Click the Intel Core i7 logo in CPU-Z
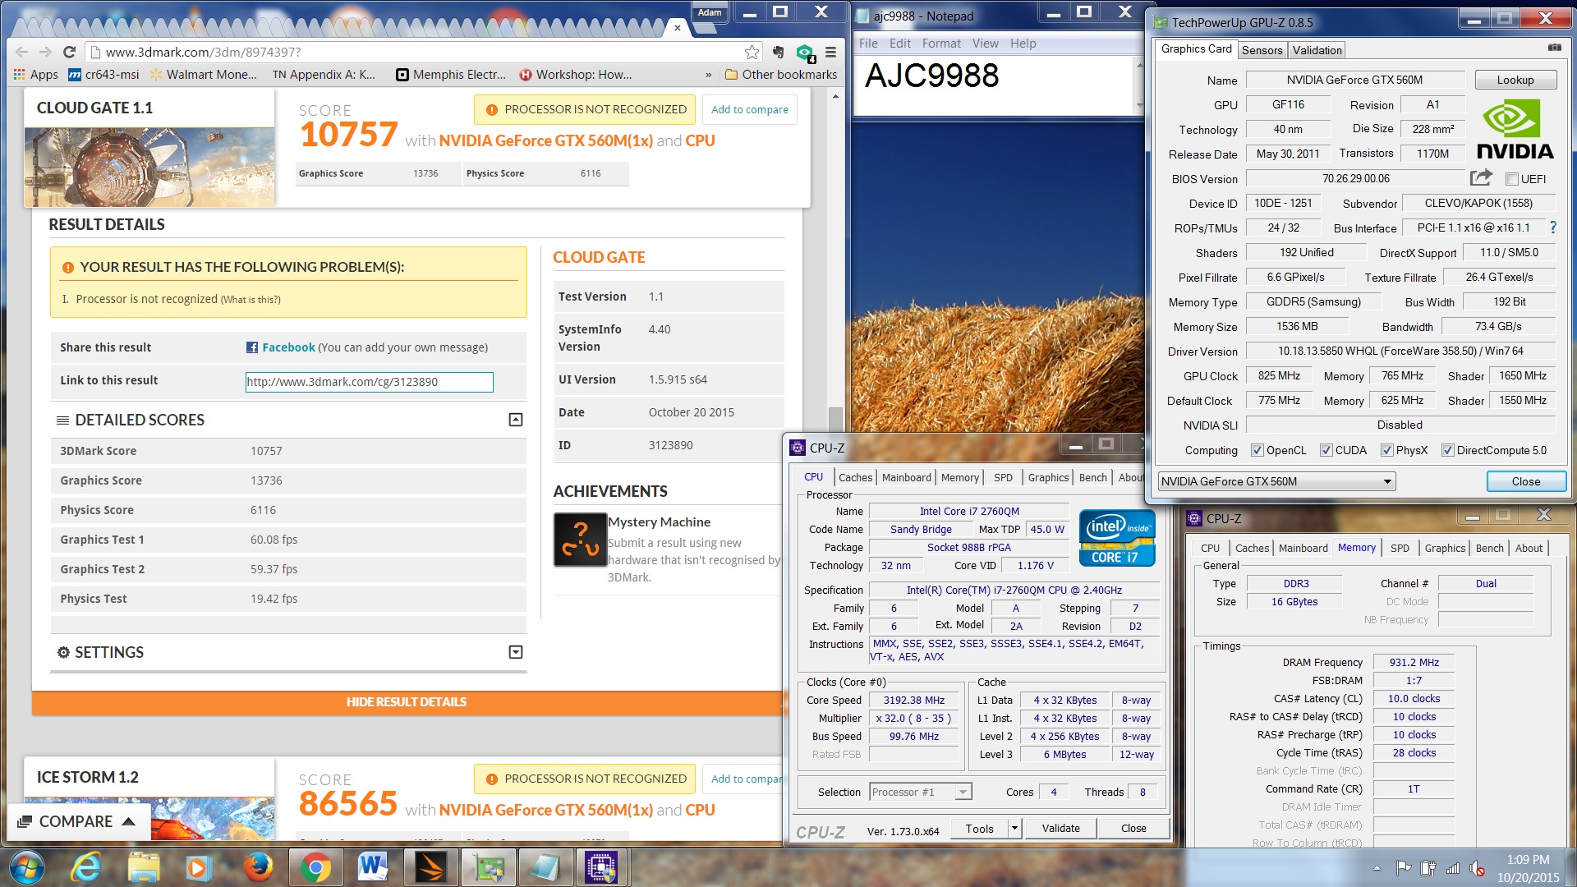The width and height of the screenshot is (1577, 887). pos(1117,538)
